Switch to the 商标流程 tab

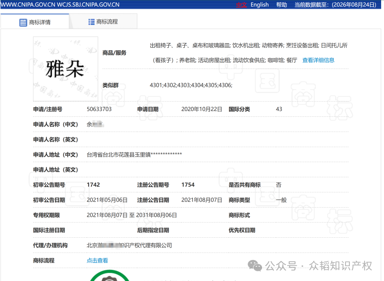(103, 22)
